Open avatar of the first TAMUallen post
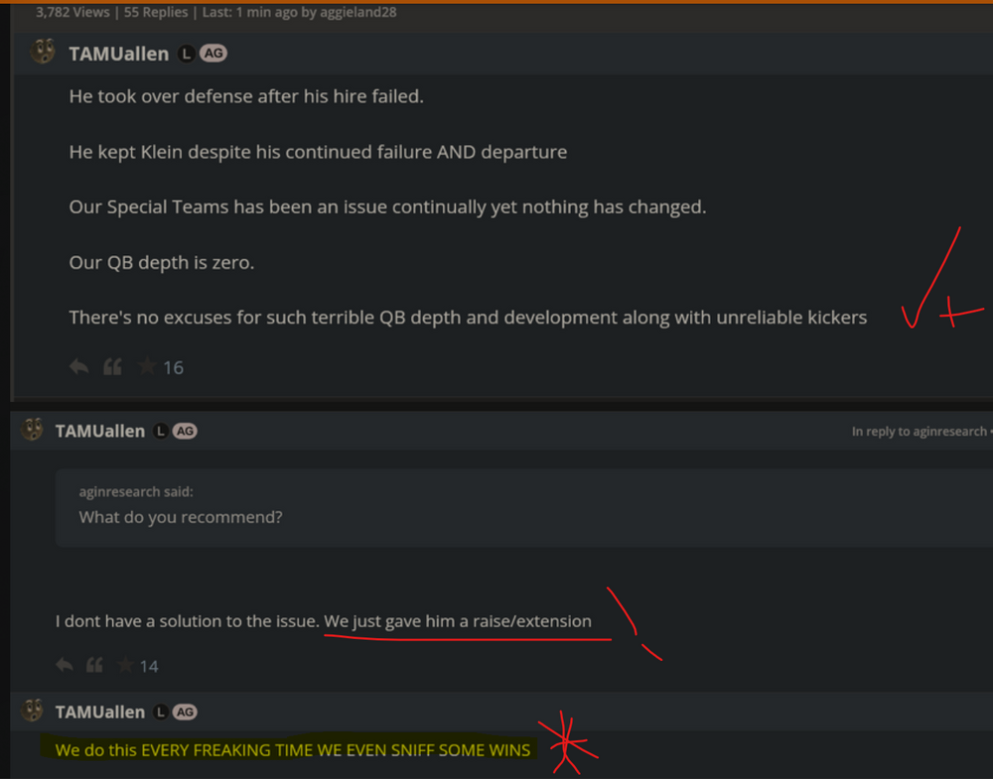The image size is (993, 779). tap(43, 53)
